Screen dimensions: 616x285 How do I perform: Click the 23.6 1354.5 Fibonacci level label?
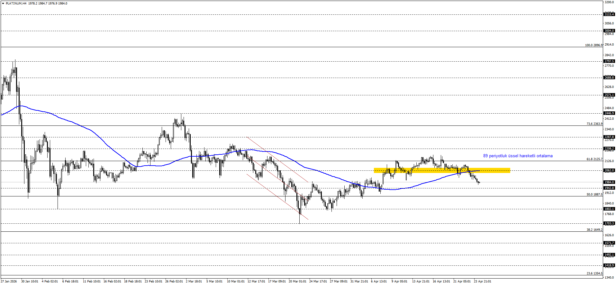[x=594, y=273]
